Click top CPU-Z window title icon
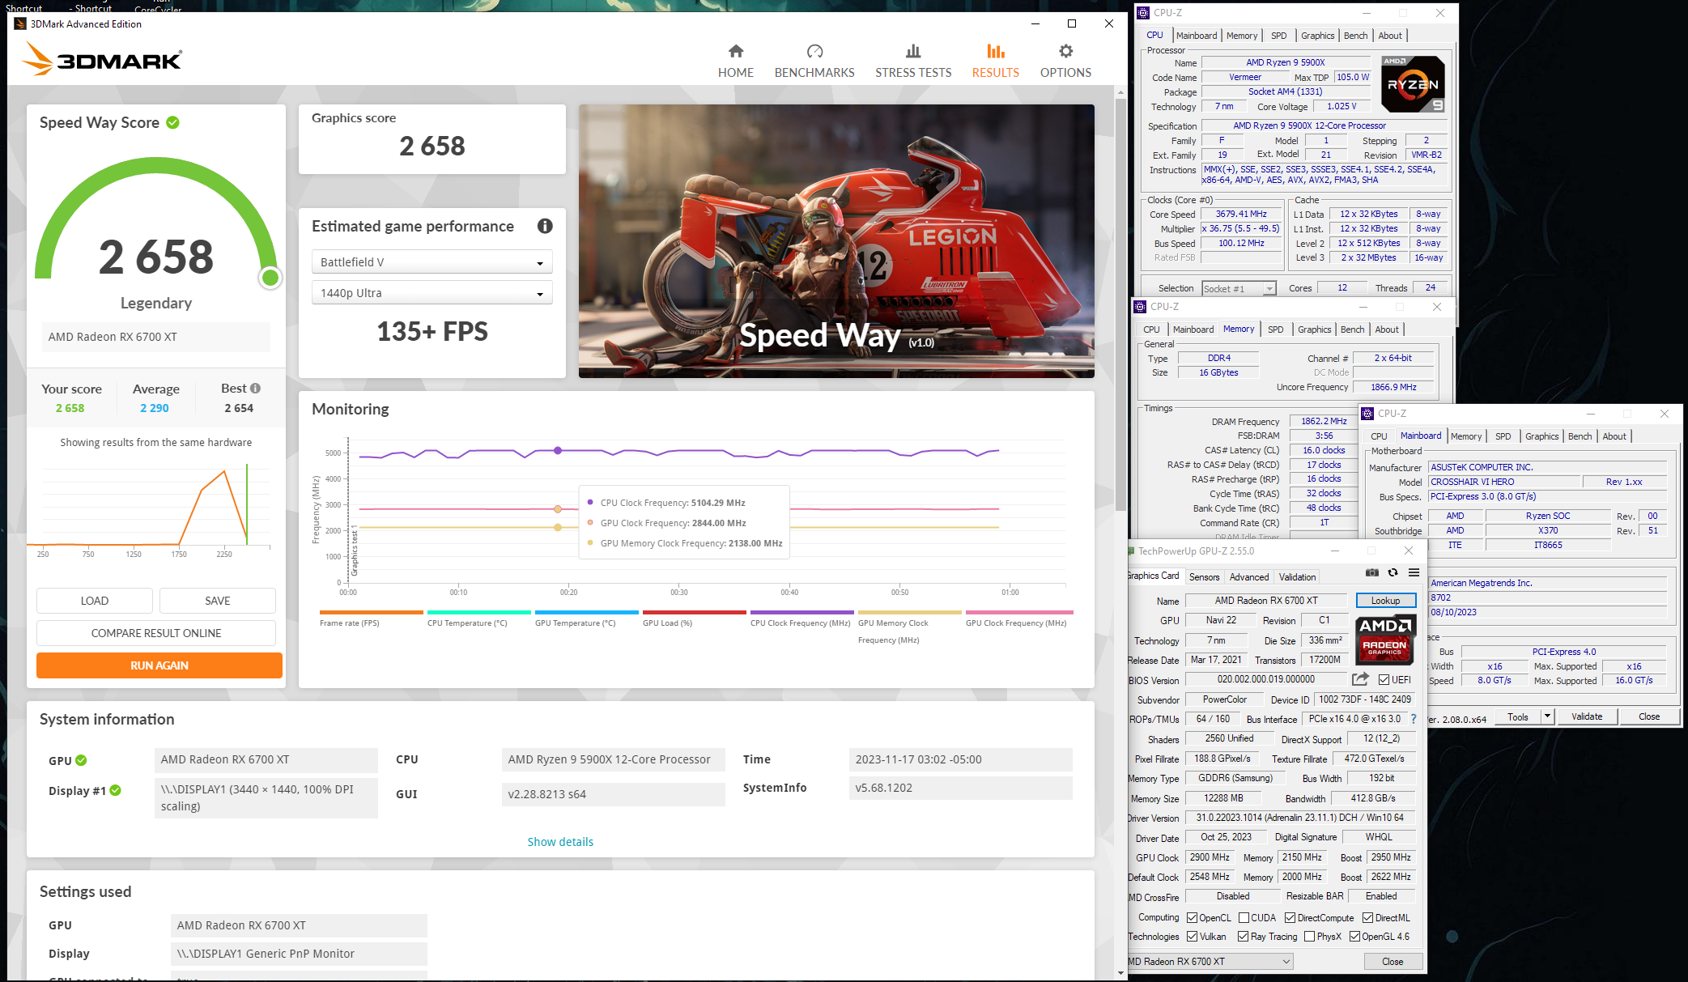The image size is (1688, 982). click(1143, 13)
